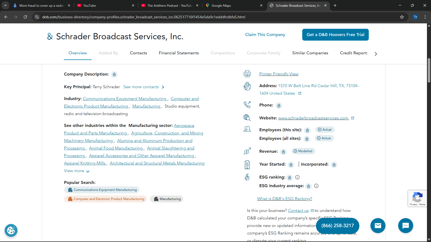Open Architectural and Structural Metals Manufacturing link
The height and width of the screenshot is (242, 431).
pyautogui.click(x=157, y=163)
